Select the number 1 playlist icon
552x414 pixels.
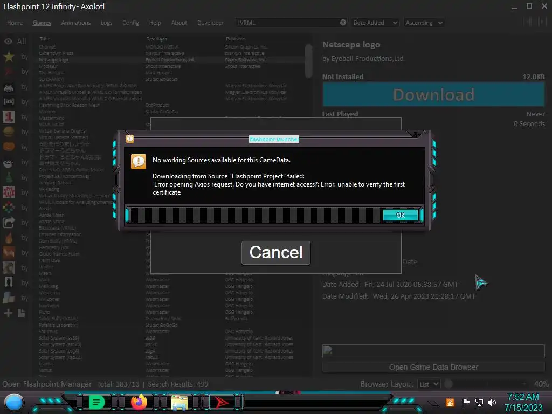point(9,117)
